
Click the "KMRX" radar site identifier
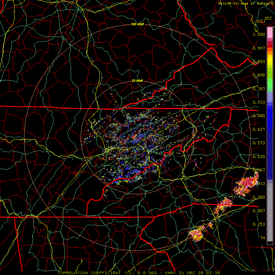[x=171, y=273]
